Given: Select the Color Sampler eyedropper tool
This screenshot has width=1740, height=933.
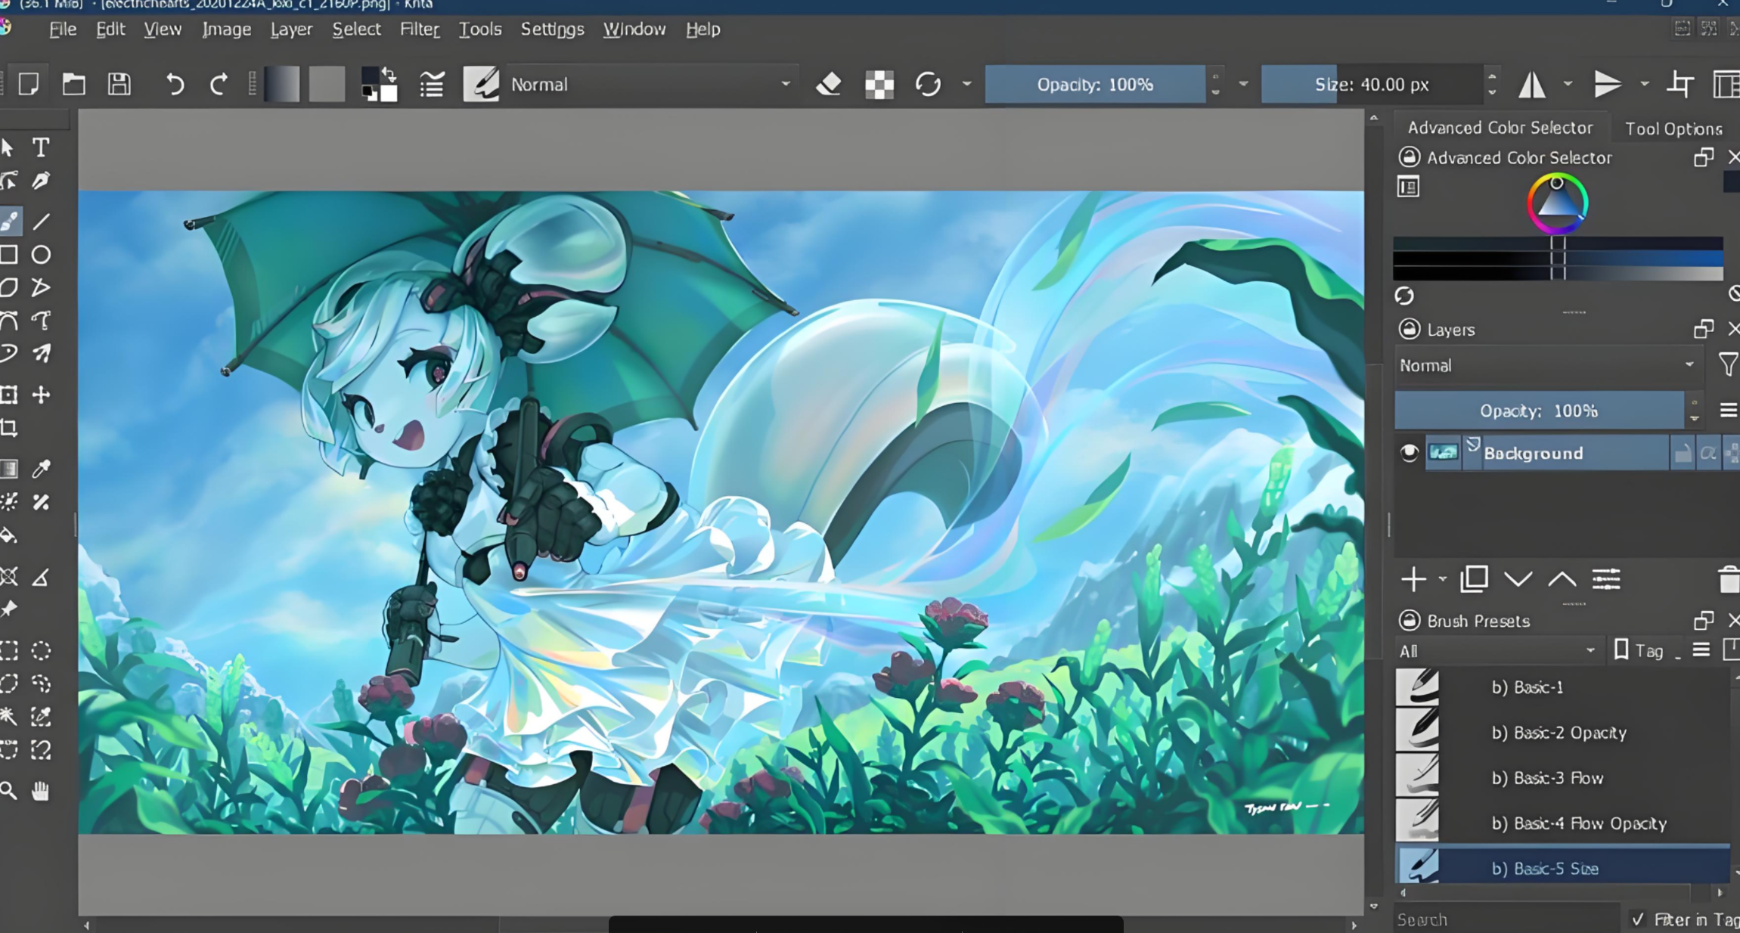Looking at the screenshot, I should click(41, 469).
